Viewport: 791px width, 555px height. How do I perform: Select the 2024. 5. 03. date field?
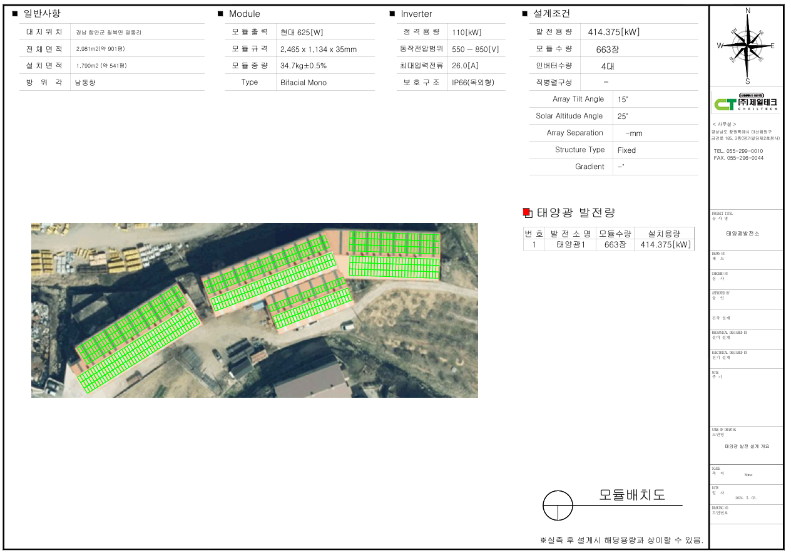(745, 498)
